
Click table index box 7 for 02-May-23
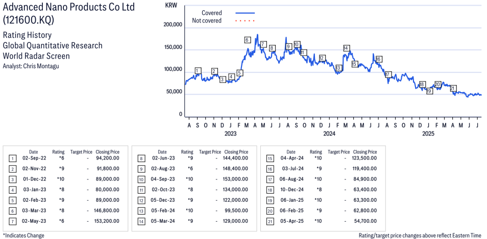pyautogui.click(x=12, y=222)
